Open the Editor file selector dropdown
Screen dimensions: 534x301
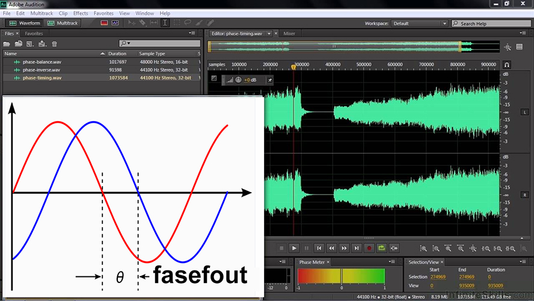(x=269, y=33)
